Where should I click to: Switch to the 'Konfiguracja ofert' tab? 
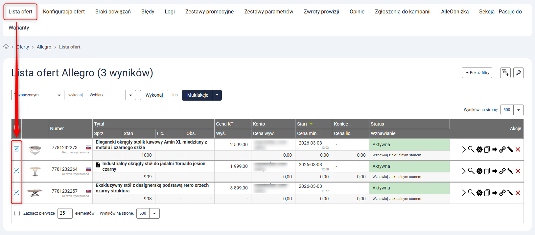pyautogui.click(x=64, y=12)
